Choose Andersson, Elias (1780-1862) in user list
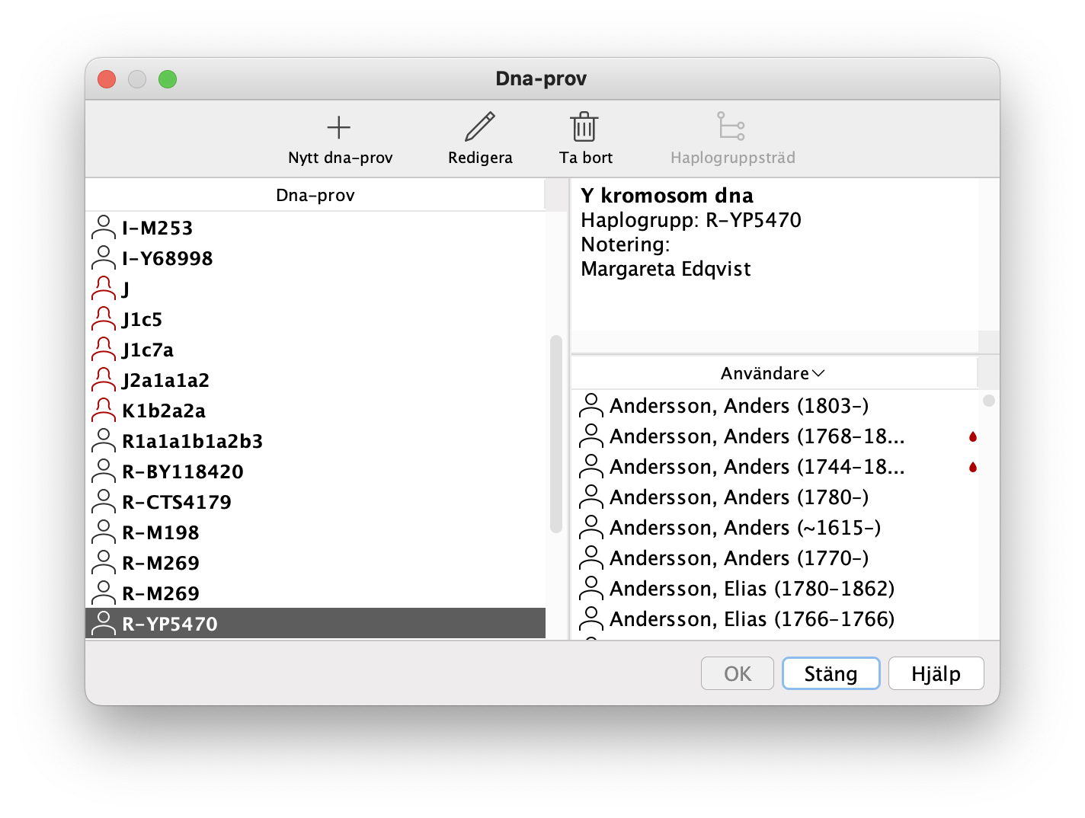 click(751, 589)
